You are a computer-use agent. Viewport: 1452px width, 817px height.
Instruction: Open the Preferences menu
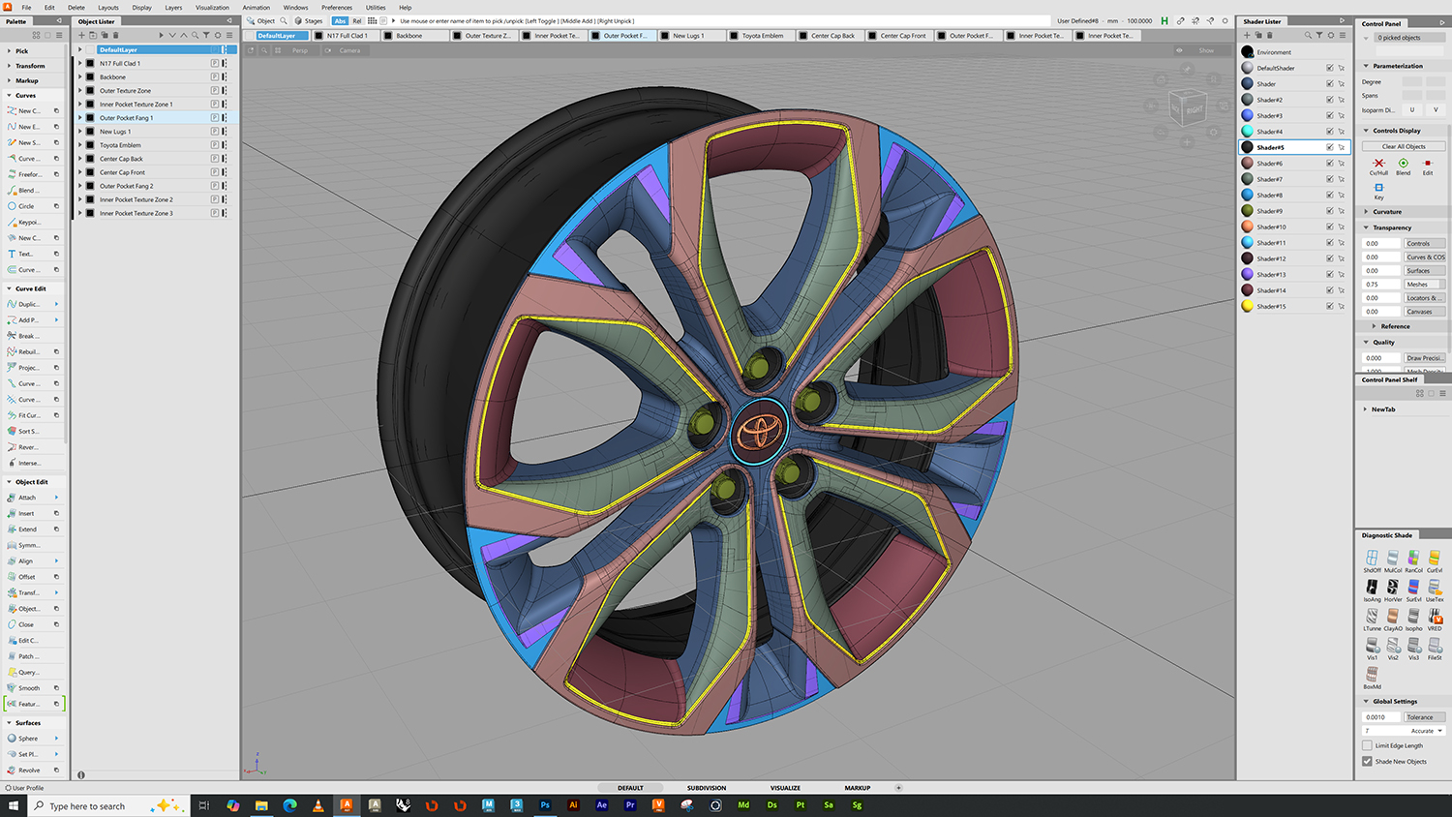tap(337, 7)
